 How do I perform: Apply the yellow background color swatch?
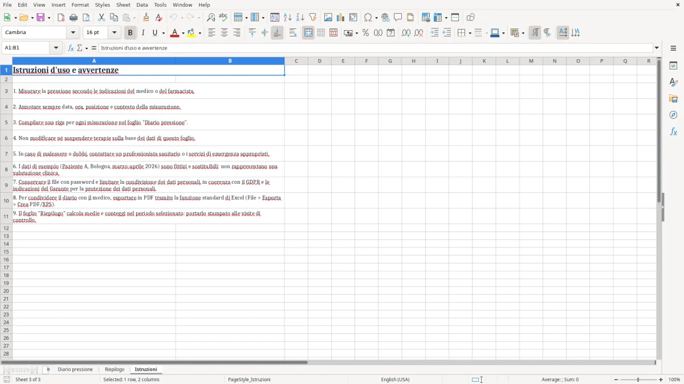(x=191, y=33)
